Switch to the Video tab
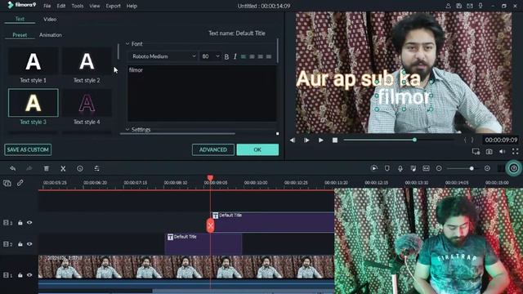This screenshot has height=294, width=523. pos(50,20)
